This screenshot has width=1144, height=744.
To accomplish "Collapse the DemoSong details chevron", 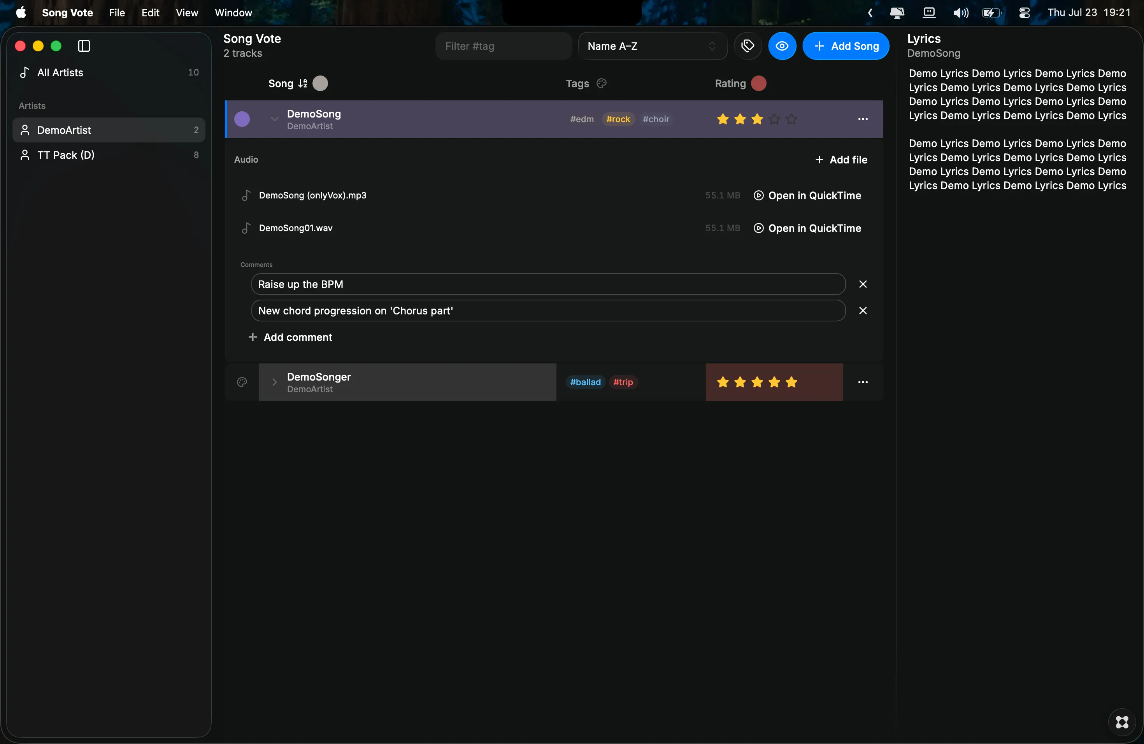I will pos(274,119).
